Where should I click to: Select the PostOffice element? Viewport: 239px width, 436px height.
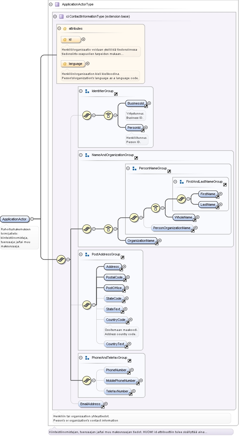[x=114, y=288]
